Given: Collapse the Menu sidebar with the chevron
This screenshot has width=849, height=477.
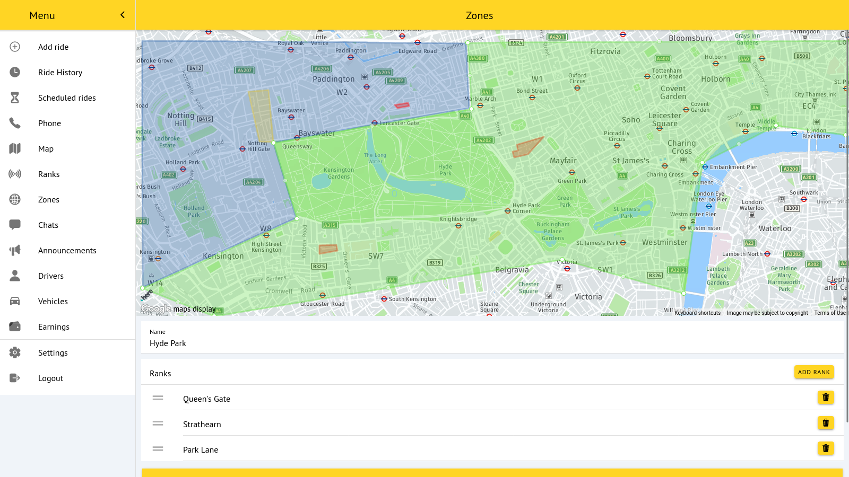Looking at the screenshot, I should 123,15.
